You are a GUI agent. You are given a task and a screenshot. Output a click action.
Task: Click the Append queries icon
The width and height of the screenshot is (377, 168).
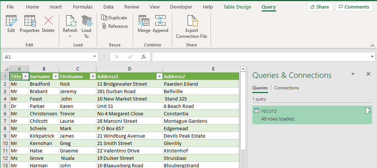coord(160,24)
